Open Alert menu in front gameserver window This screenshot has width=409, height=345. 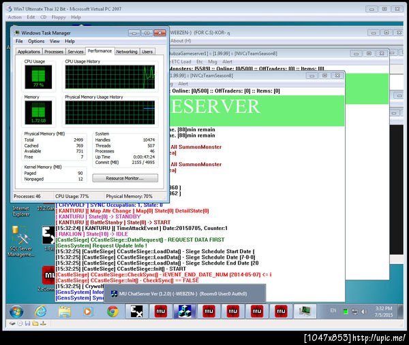click(x=183, y=84)
